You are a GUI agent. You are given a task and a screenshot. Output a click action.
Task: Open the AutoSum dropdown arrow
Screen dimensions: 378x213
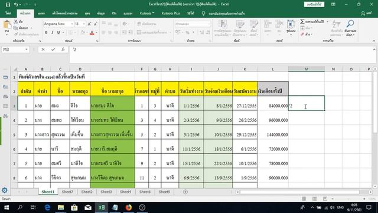[x=327, y=22]
